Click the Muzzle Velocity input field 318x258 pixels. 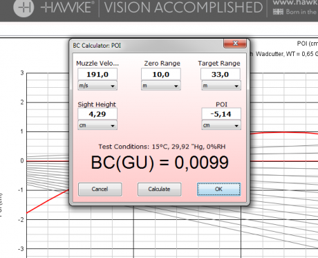tap(97, 74)
